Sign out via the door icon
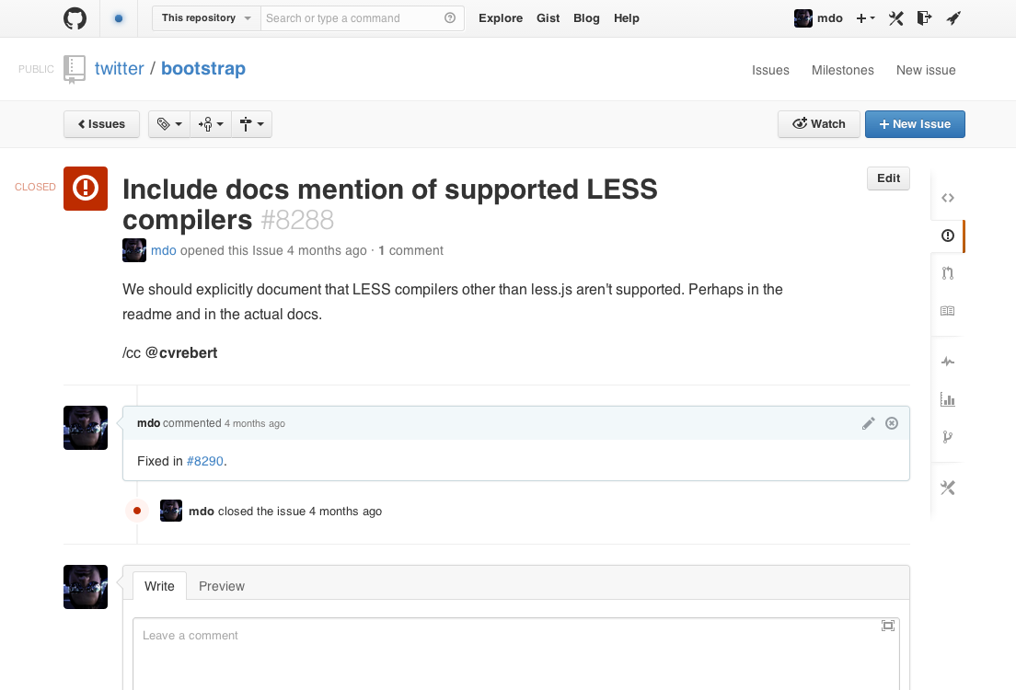 [924, 18]
